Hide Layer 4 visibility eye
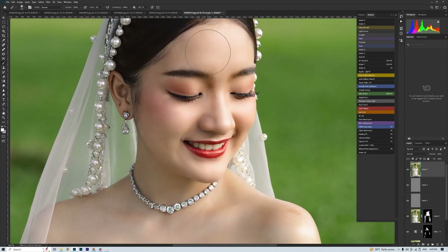 [x=407, y=185]
